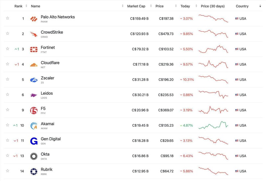Open the F5 company link

(43, 109)
